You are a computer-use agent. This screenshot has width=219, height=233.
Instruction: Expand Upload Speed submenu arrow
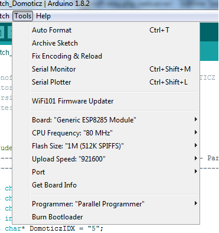[x=195, y=158]
